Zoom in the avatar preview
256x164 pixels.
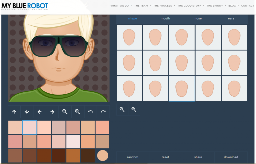[x=78, y=112]
